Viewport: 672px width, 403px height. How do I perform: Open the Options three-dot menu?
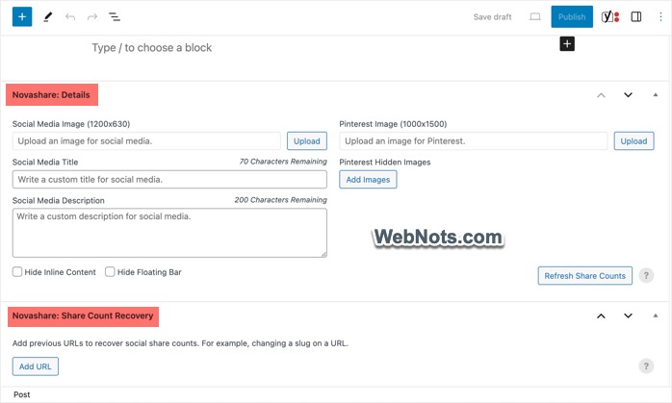(660, 16)
